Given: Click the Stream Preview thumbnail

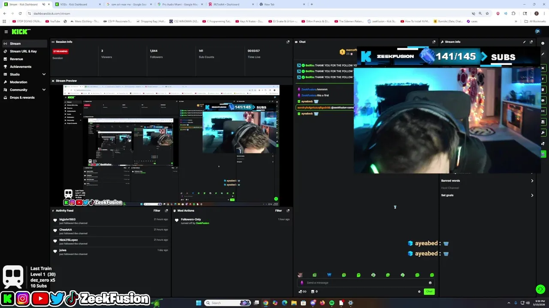Looking at the screenshot, I should [171, 145].
